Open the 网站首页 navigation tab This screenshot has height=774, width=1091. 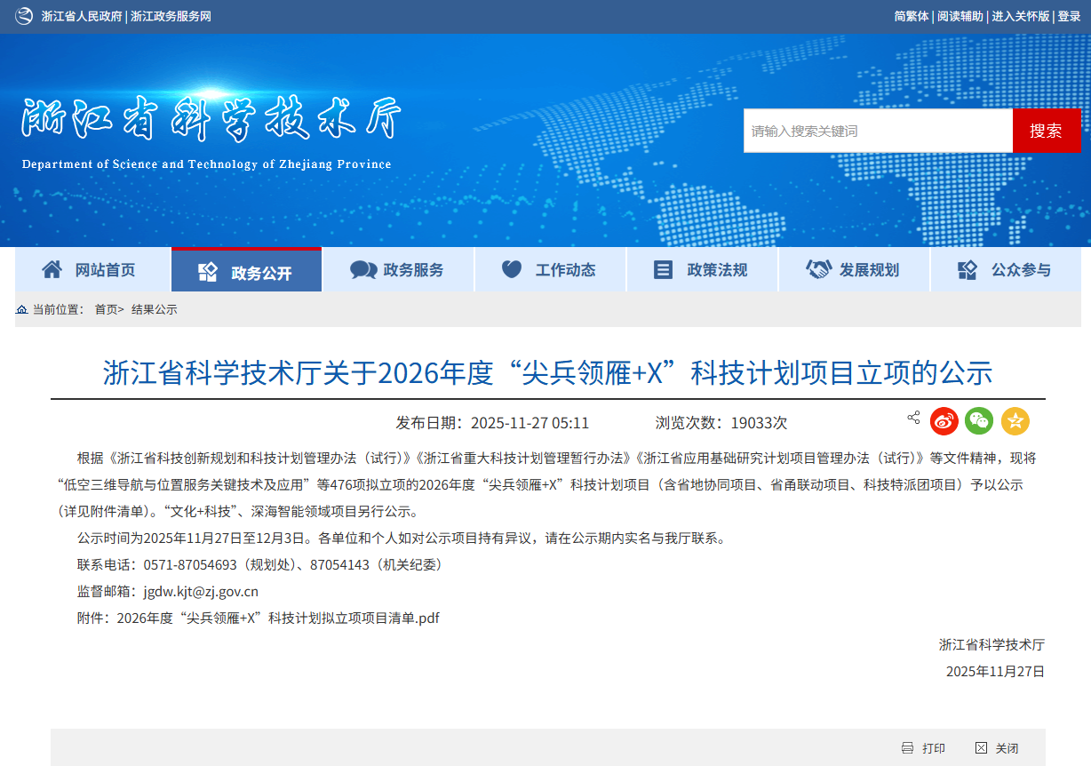(x=92, y=270)
